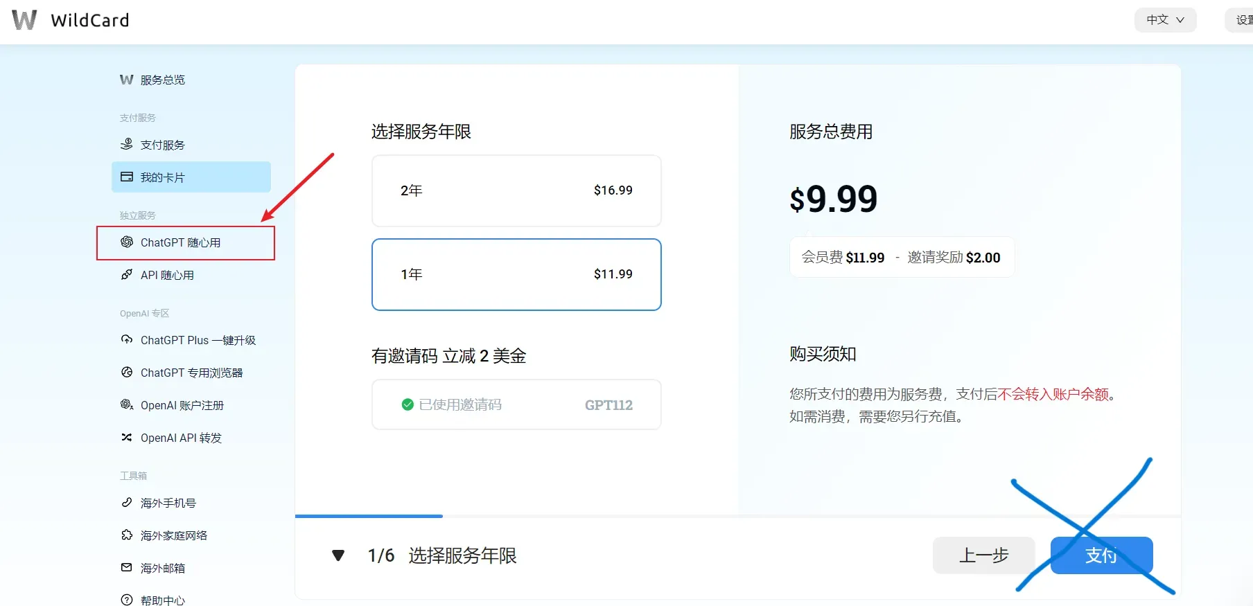1253x606 pixels.
Task: Open 我的卡片 menu item
Action: (191, 177)
